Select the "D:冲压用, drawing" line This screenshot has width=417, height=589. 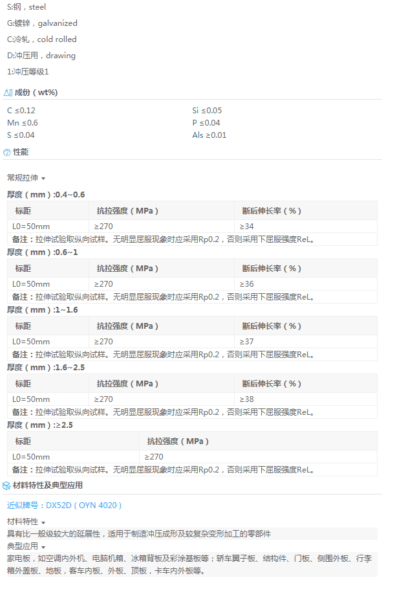41,56
